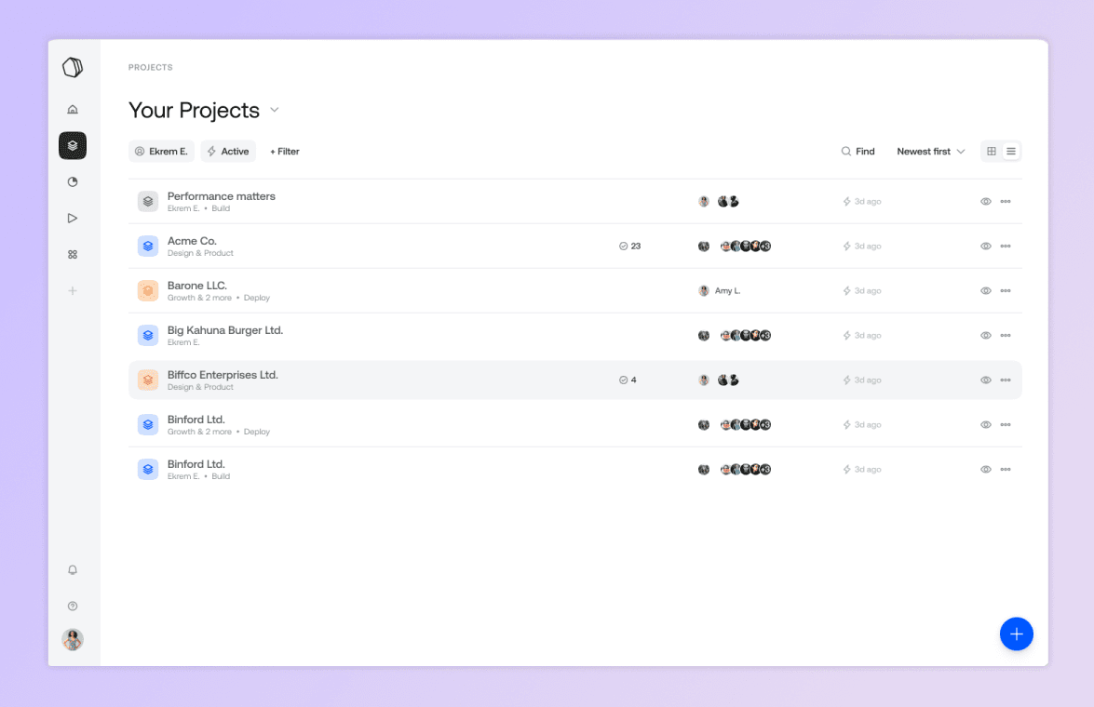Open more options for Barone LLC.

(x=1006, y=291)
